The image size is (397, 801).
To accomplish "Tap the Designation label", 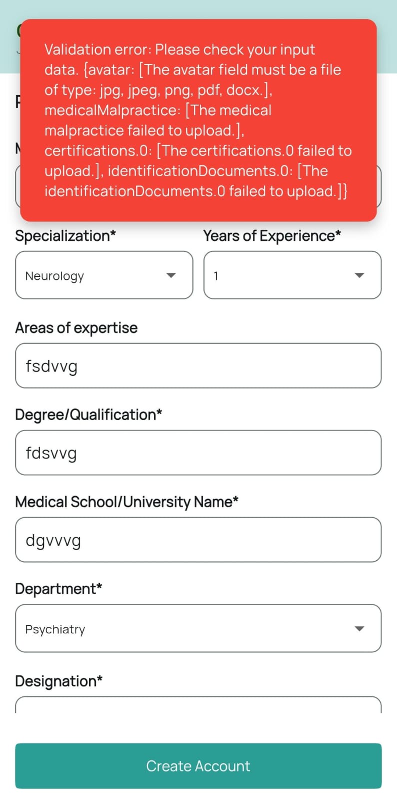I will pos(58,681).
